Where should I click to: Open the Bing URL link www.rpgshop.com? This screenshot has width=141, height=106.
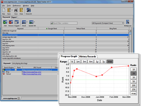pos(32,72)
